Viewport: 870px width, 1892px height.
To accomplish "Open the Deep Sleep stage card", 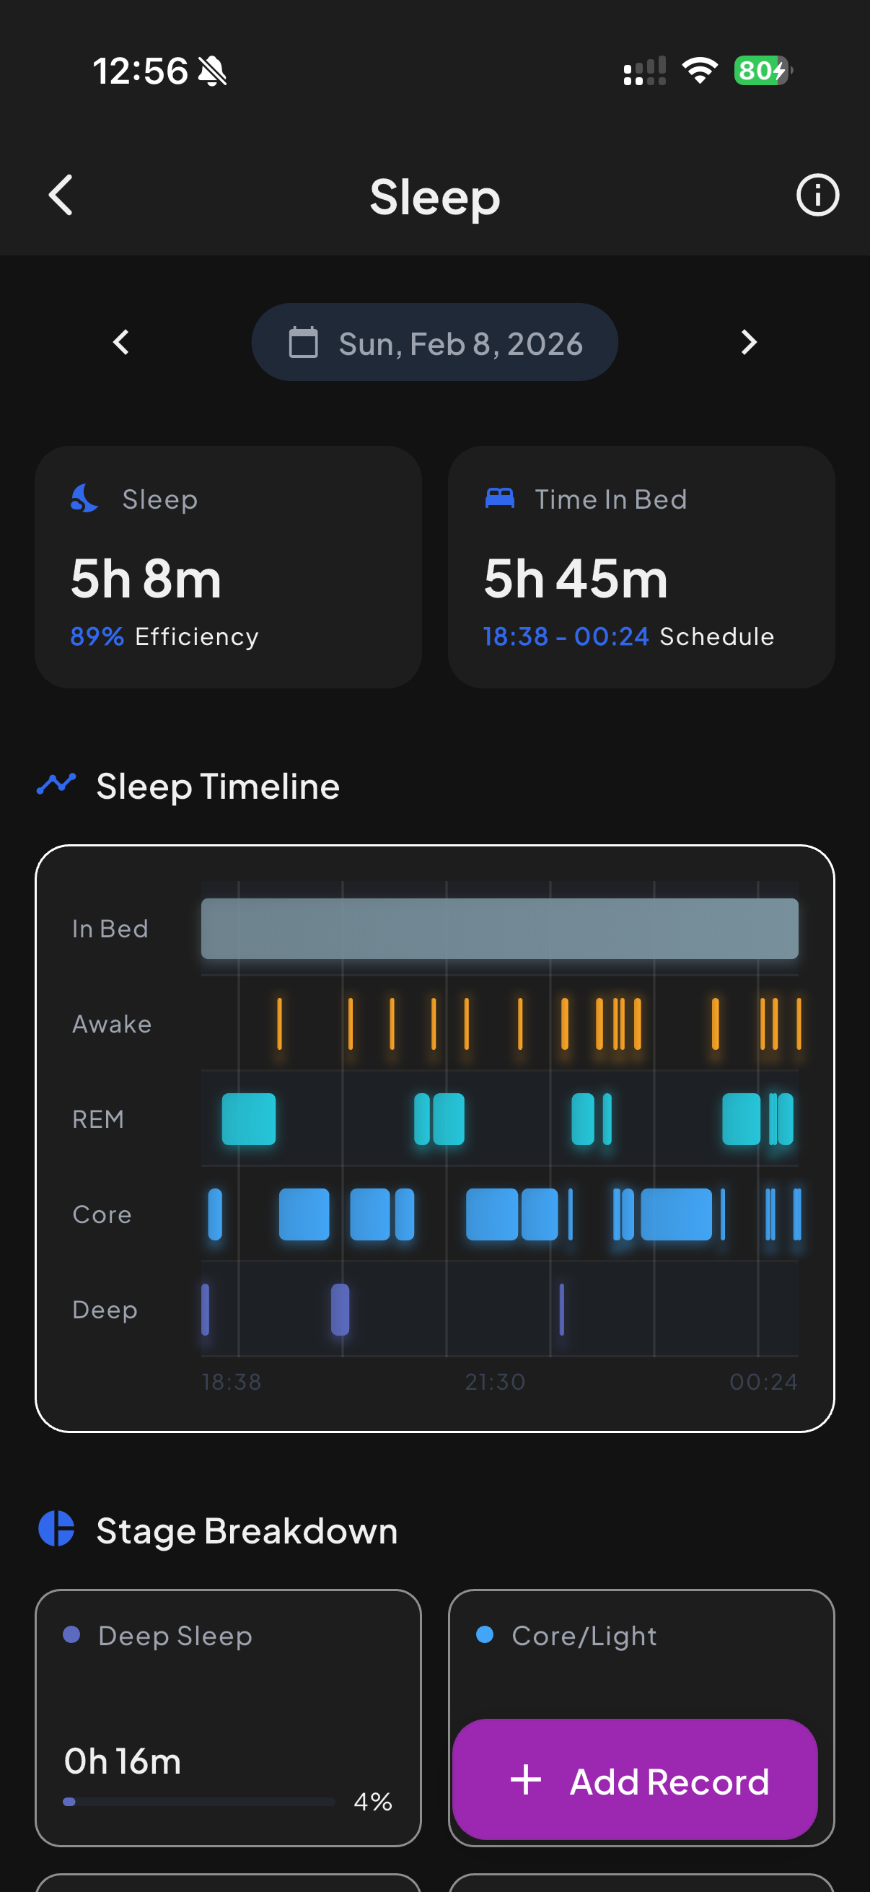I will click(x=229, y=1717).
